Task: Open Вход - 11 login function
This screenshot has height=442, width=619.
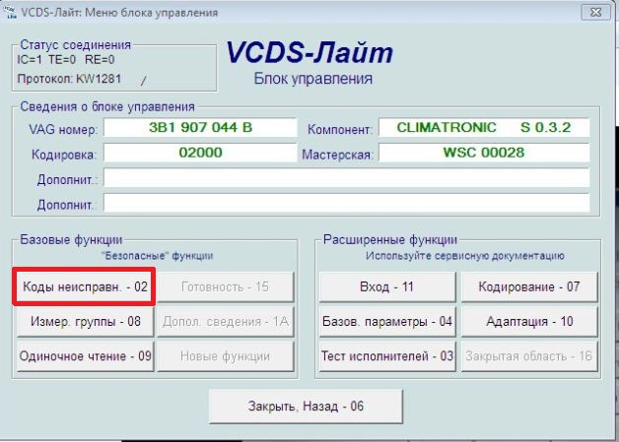Action: point(387,286)
